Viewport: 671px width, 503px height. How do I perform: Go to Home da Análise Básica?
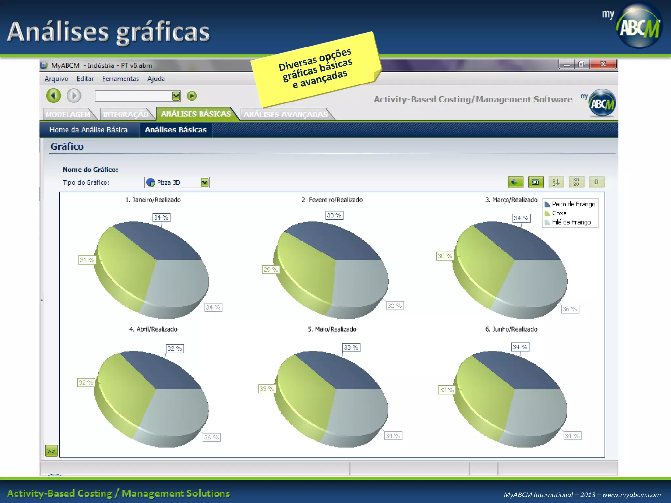coord(88,130)
